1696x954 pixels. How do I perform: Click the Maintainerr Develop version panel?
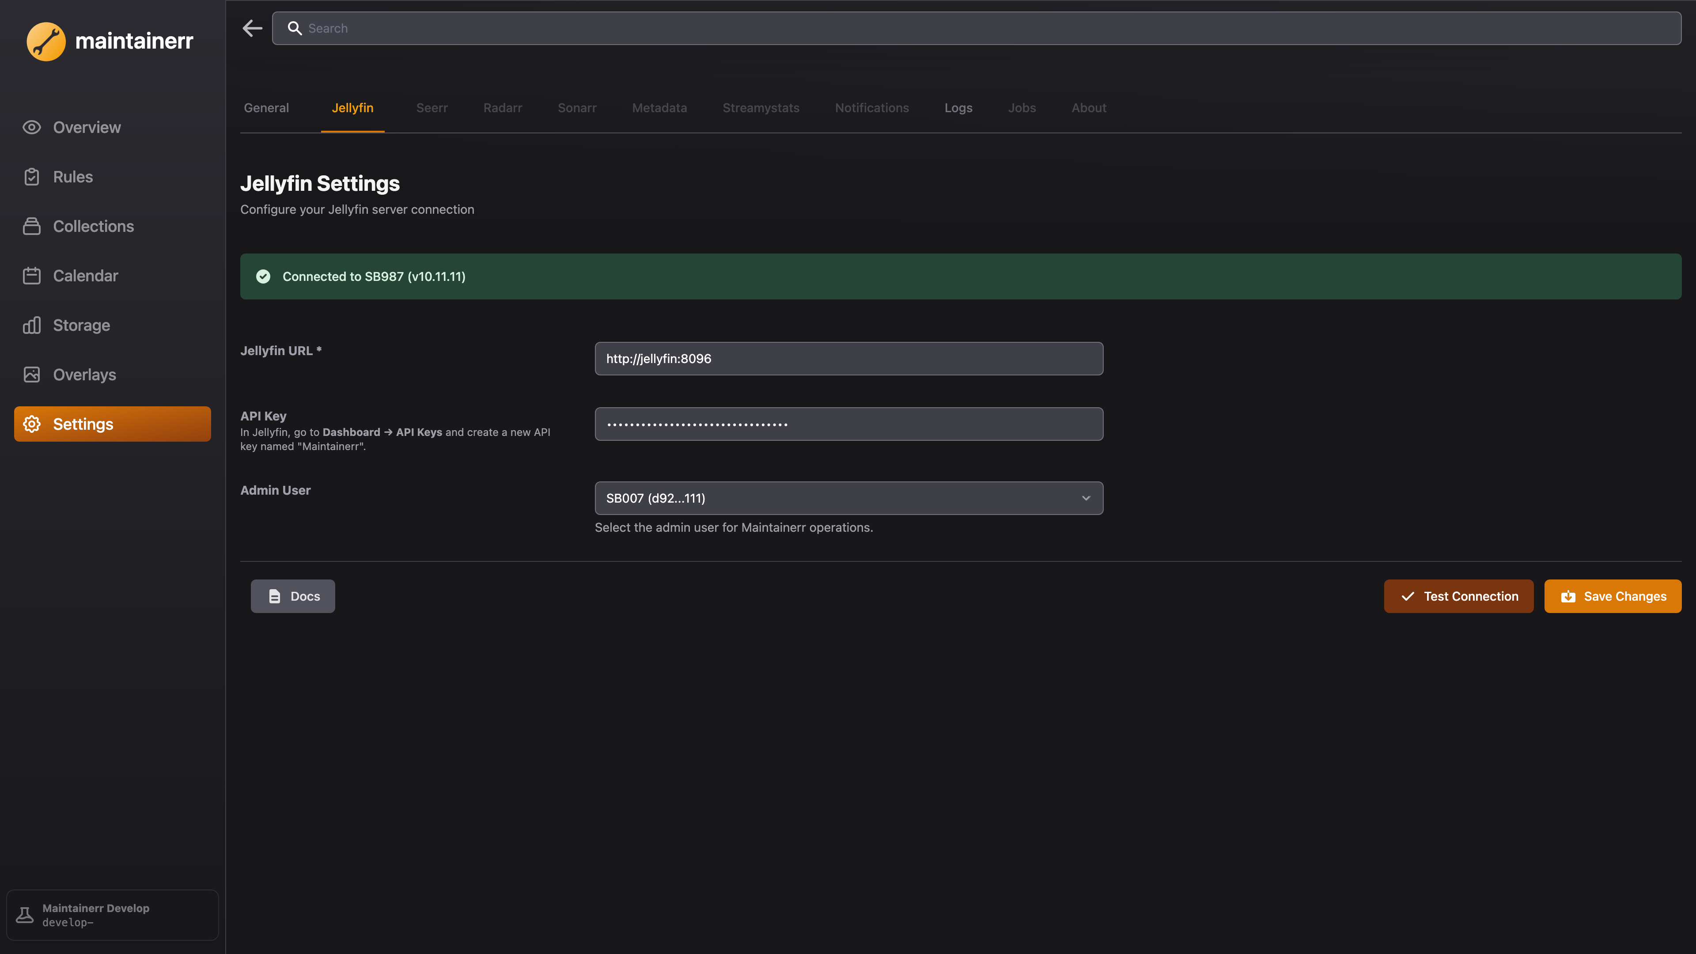tap(113, 915)
